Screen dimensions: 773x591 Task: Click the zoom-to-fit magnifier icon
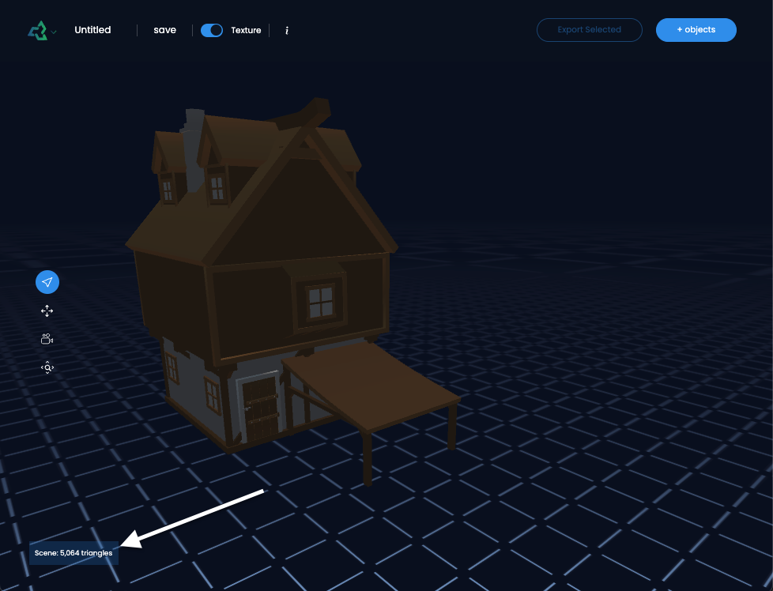tap(47, 367)
